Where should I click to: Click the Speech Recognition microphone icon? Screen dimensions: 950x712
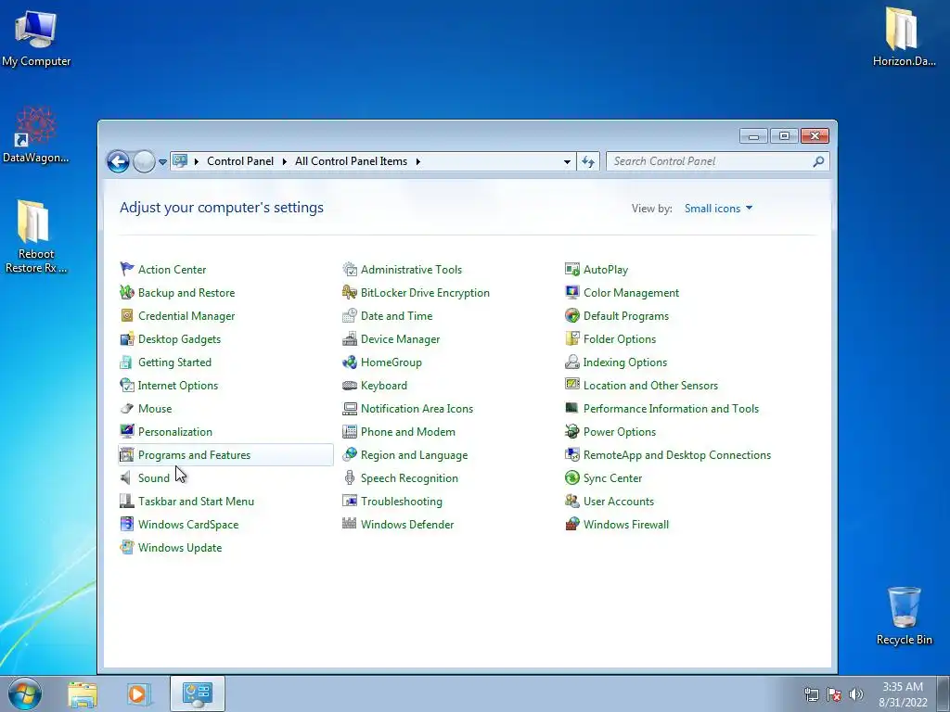coord(350,478)
